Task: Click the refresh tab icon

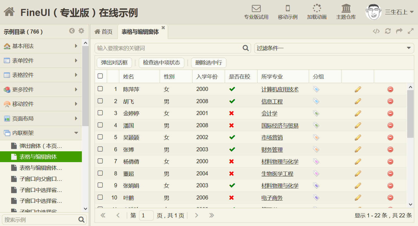Action: click(x=388, y=31)
